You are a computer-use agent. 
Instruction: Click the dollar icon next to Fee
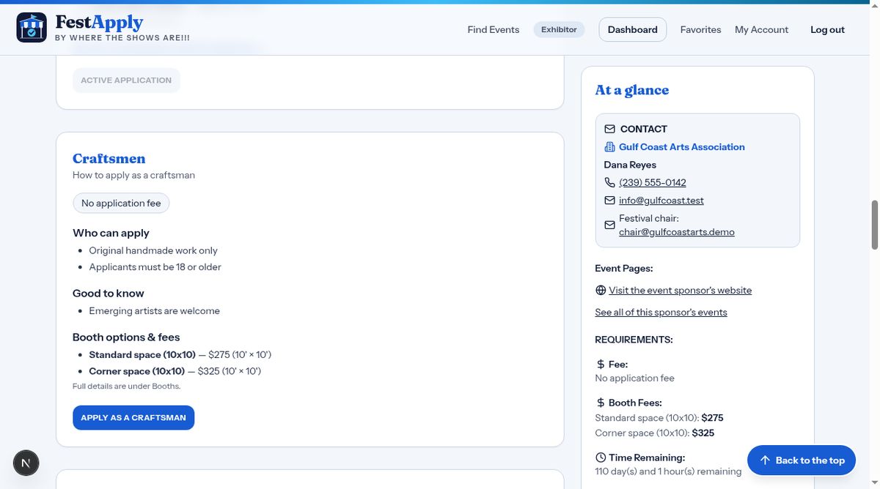click(601, 365)
